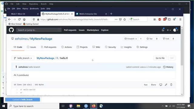Screen dimensions: 194x109
Task: Click the GitHub octocat logo
Action: click(x=11, y=30)
